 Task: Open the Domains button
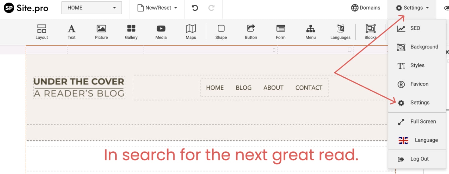[x=365, y=8]
